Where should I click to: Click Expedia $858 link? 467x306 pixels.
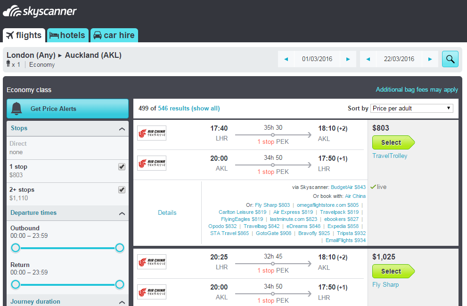point(343,226)
